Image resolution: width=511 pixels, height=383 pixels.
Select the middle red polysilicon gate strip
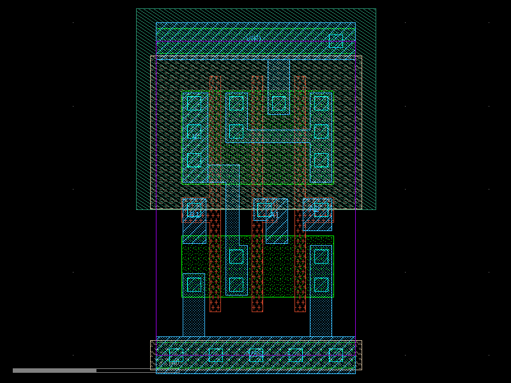(257, 194)
